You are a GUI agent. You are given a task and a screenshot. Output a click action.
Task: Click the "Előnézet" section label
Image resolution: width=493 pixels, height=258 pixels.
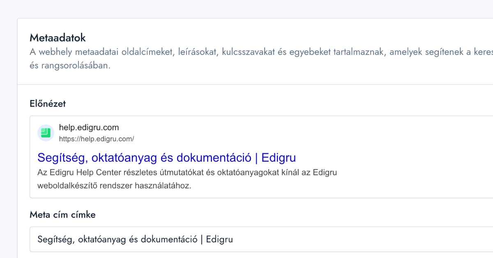coord(48,104)
